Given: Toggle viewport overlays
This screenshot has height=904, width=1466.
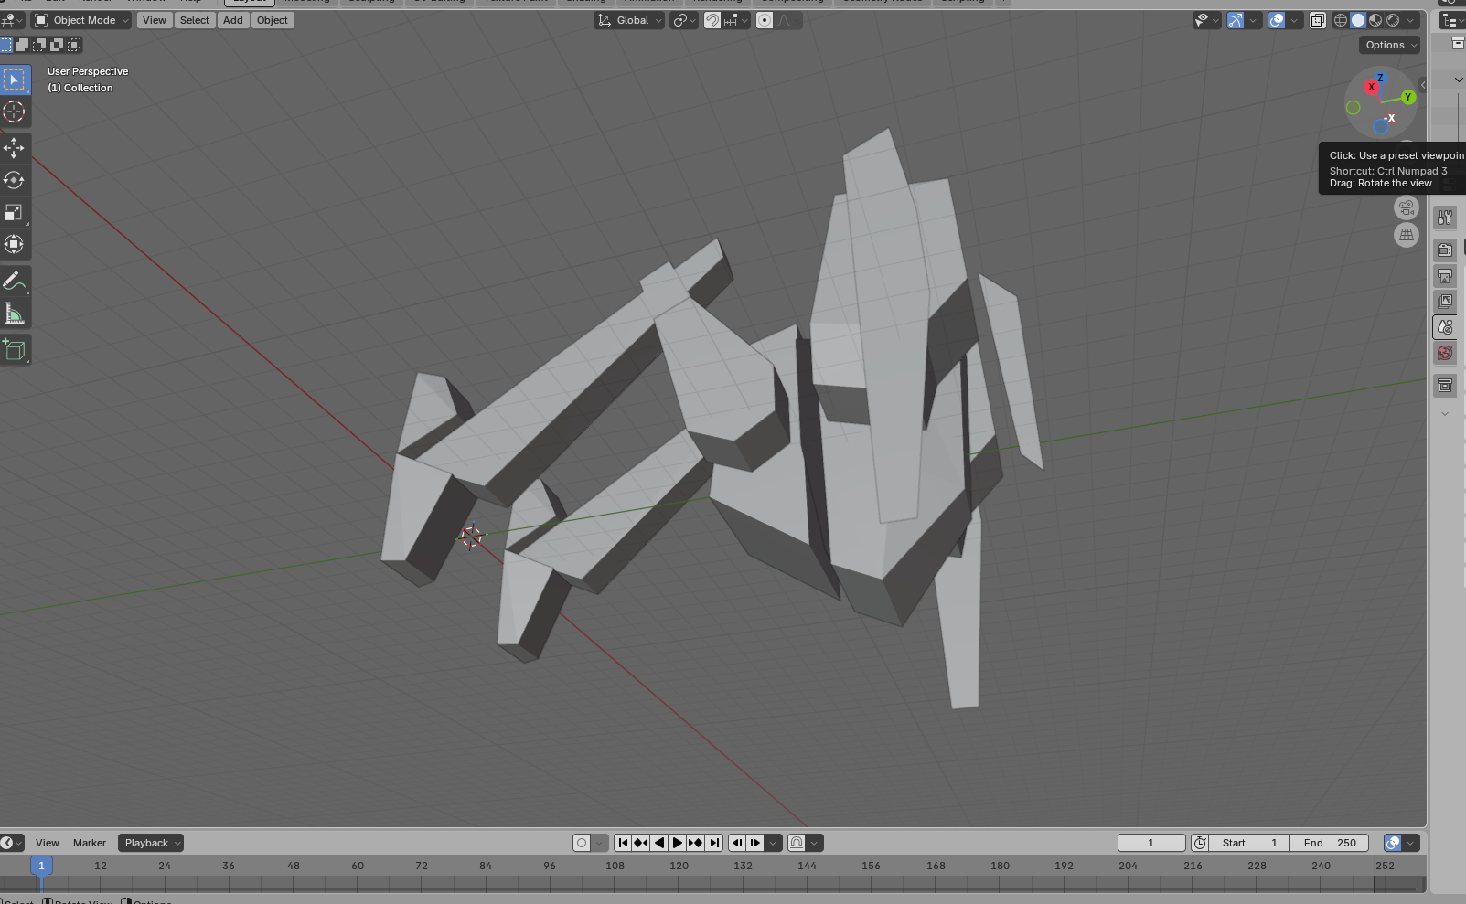Looking at the screenshot, I should coord(1277,20).
